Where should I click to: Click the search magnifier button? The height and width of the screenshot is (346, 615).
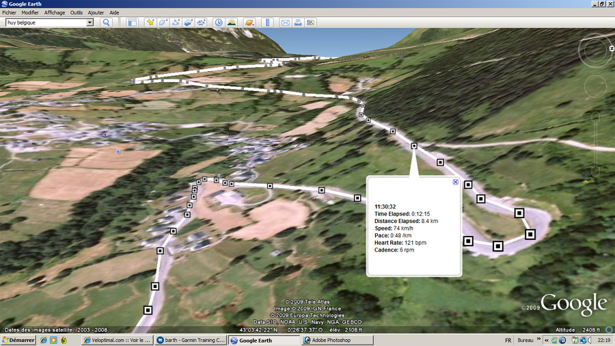click(x=106, y=23)
